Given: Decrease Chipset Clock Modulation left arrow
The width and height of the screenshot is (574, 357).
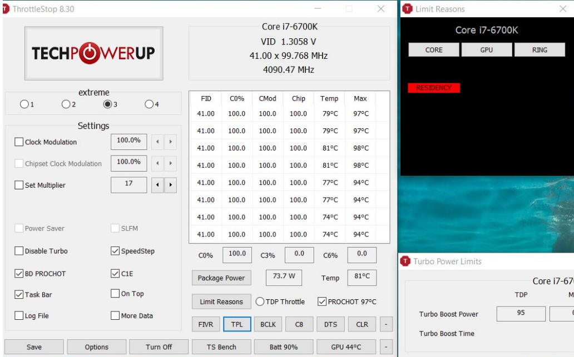Looking at the screenshot, I should click(157, 163).
